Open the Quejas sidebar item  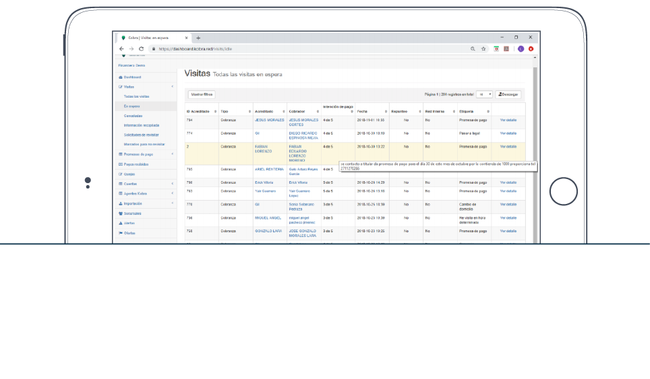pos(128,174)
